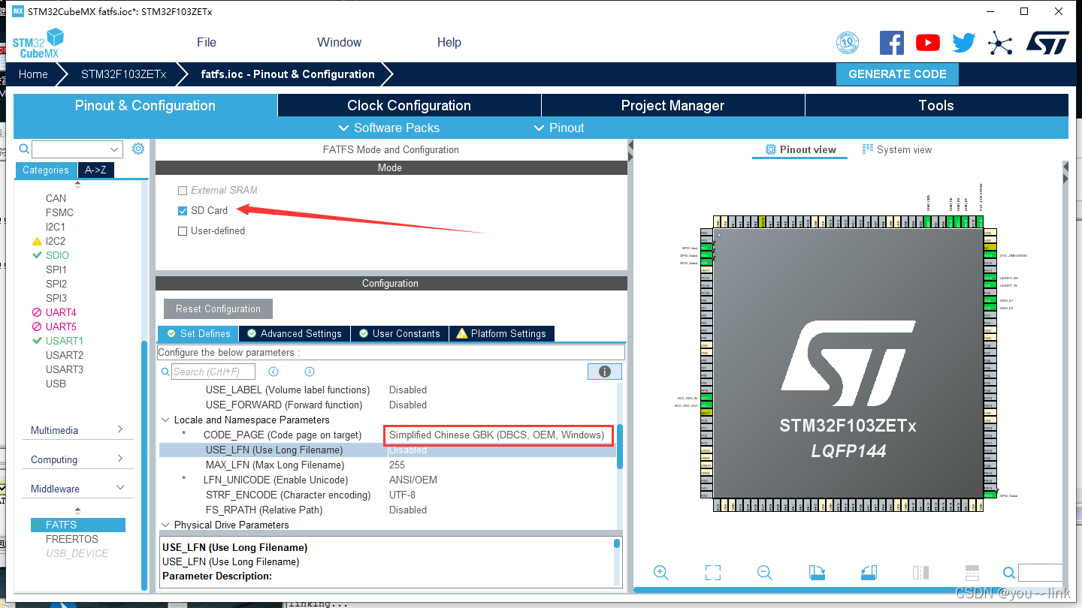Open the Tools tab
The image size is (1082, 608).
pos(936,106)
